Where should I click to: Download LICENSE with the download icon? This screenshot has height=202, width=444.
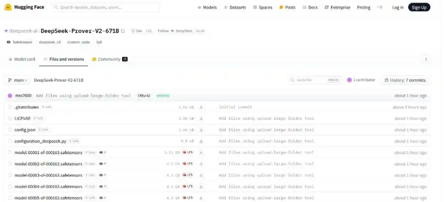[201, 118]
